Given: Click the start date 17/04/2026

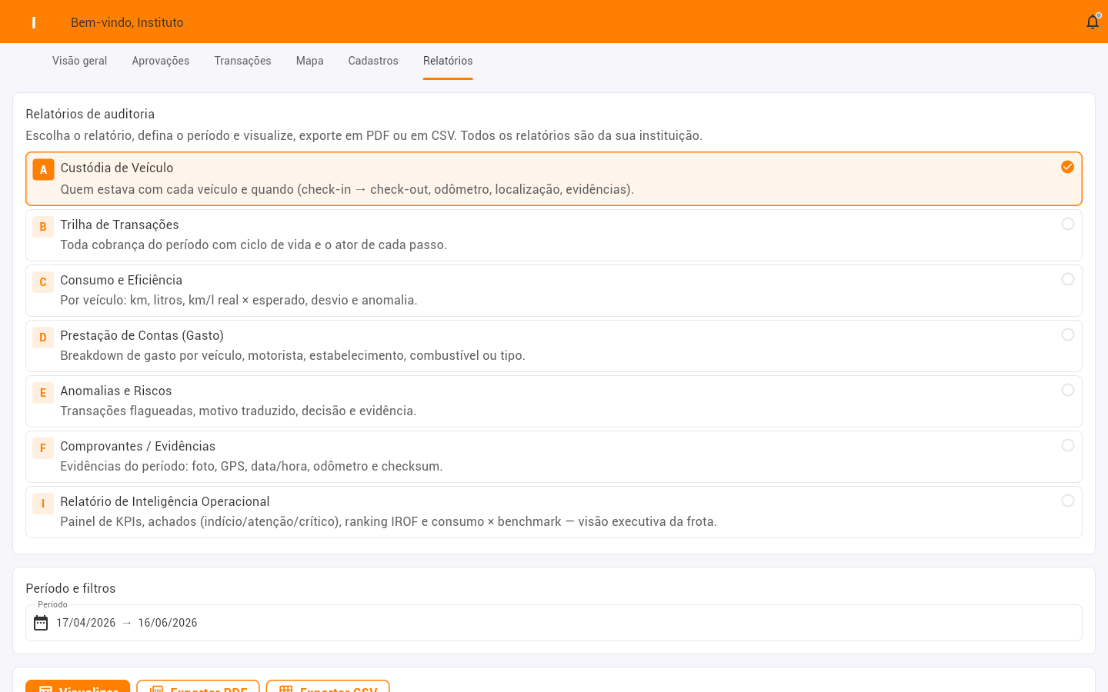Looking at the screenshot, I should point(86,623).
